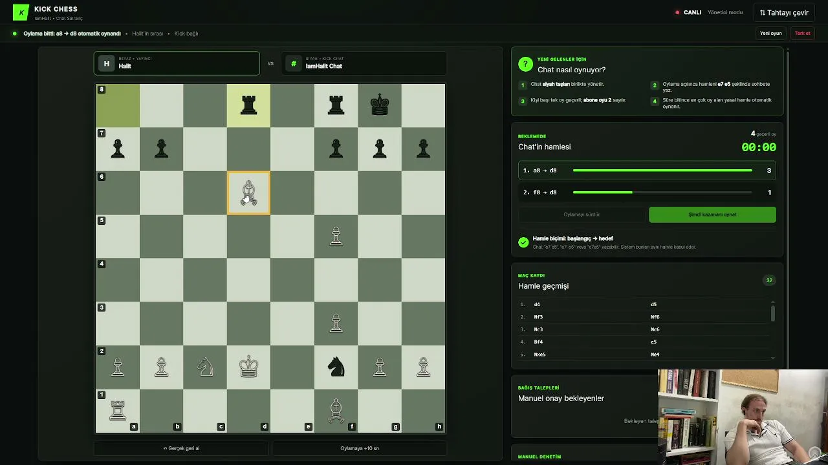Viewport: 828px width, 465px height.
Task: Click the Yönetici modu label
Action: tap(725, 12)
